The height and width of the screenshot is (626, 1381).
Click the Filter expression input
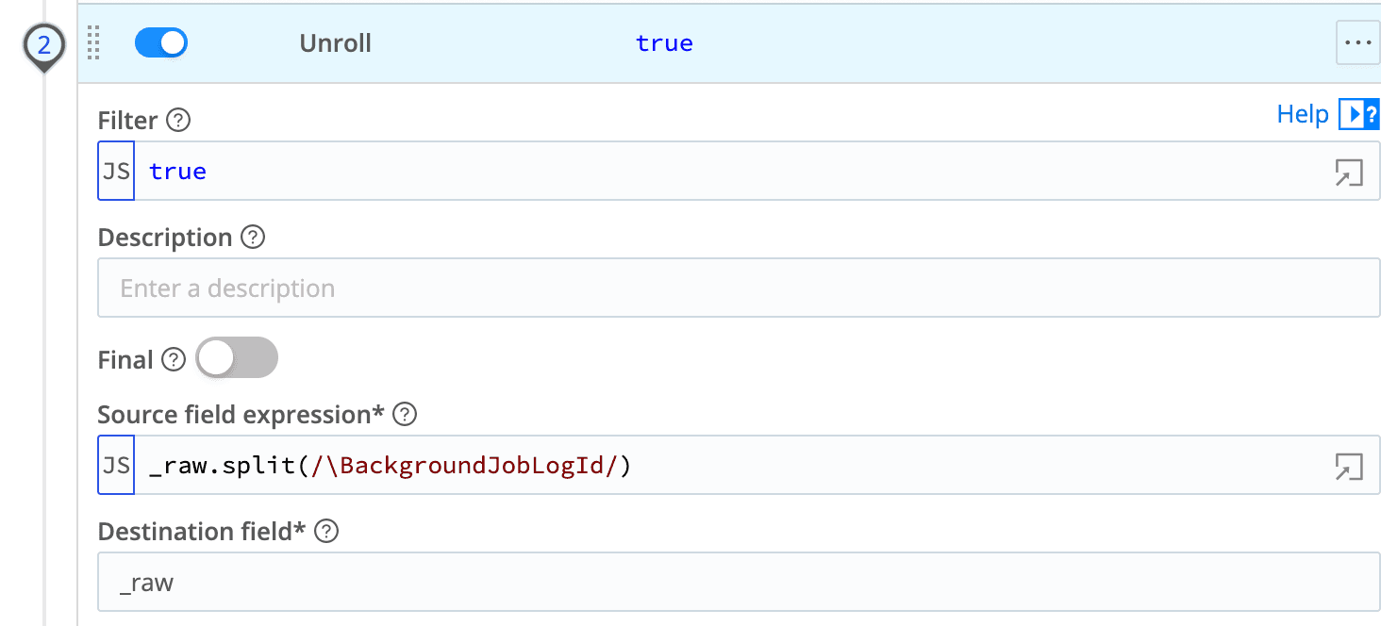tap(739, 172)
